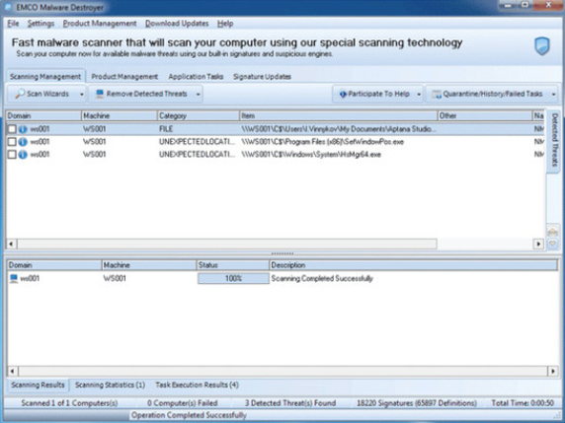Click '3 Detected Threat(s) Found' status text
565x423 pixels.
(290, 403)
